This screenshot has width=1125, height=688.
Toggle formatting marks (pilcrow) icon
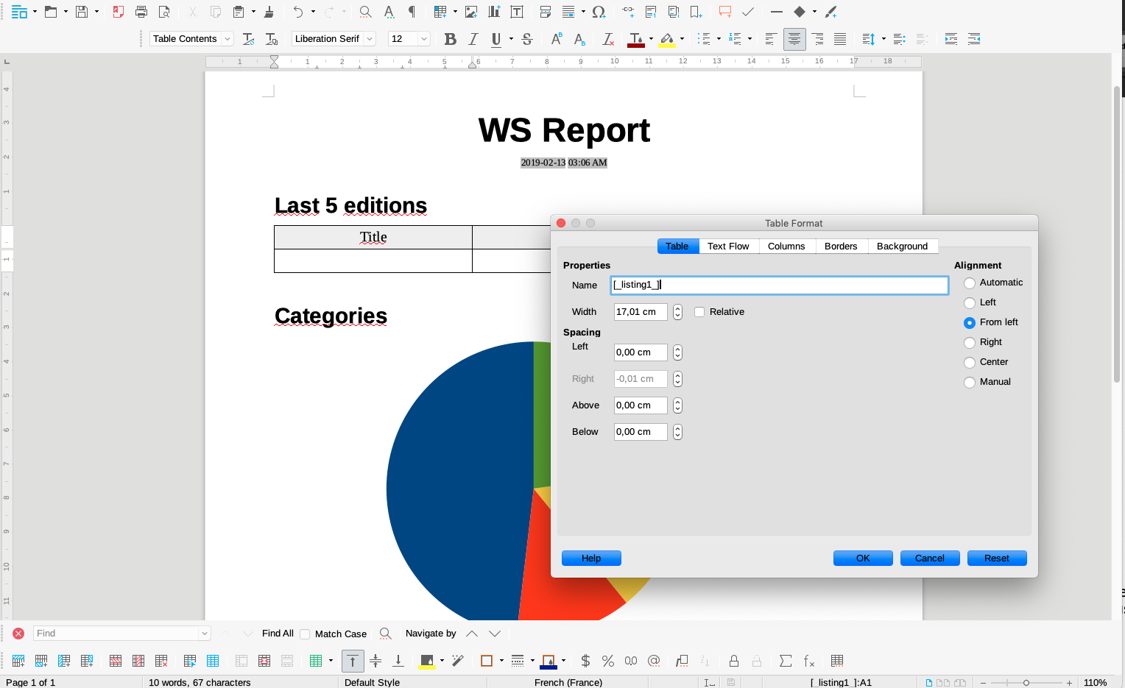(412, 12)
